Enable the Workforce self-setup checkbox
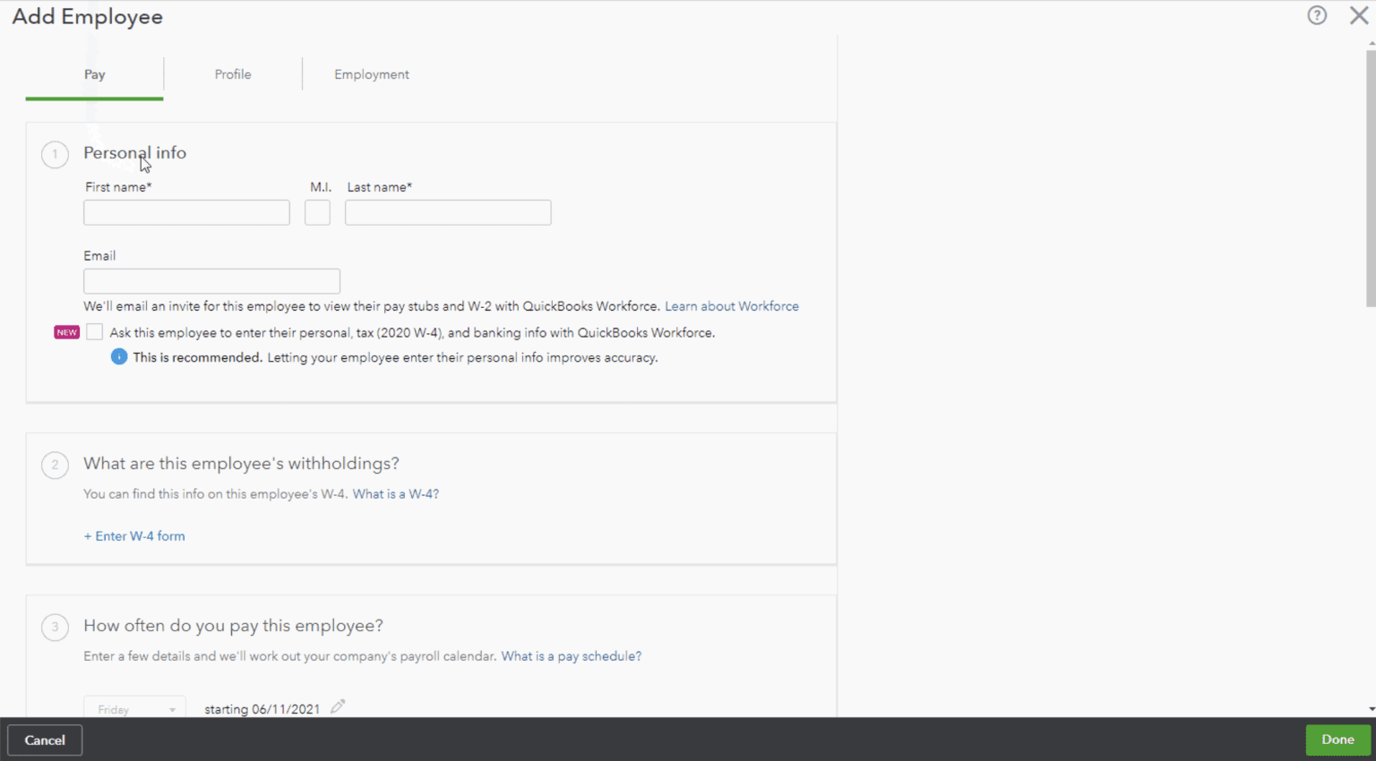This screenshot has height=761, width=1376. [94, 332]
